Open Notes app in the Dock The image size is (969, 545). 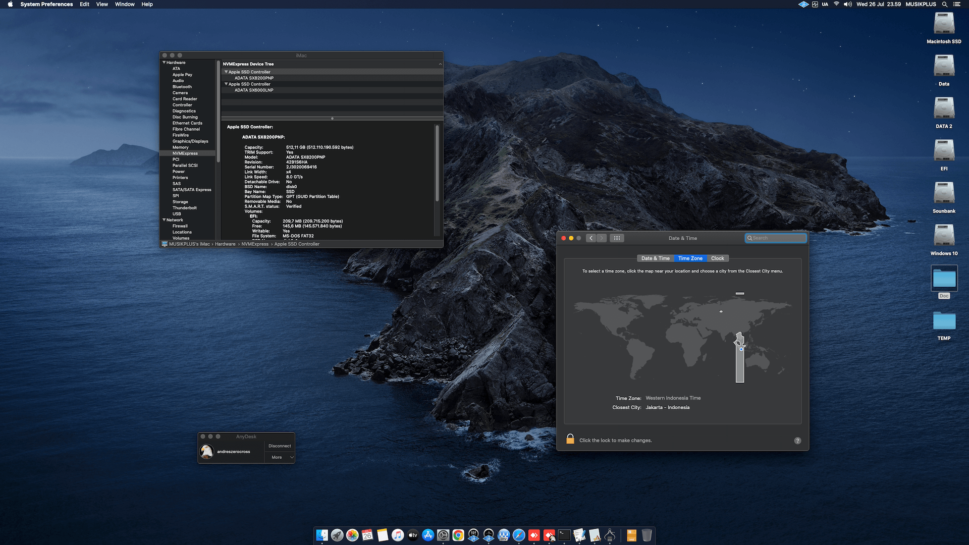383,535
